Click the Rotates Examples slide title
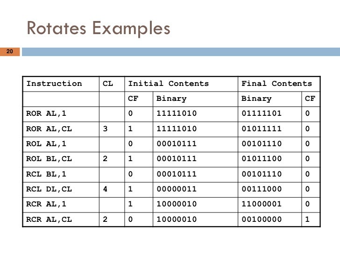This screenshot has width=340, height=255. (x=99, y=28)
